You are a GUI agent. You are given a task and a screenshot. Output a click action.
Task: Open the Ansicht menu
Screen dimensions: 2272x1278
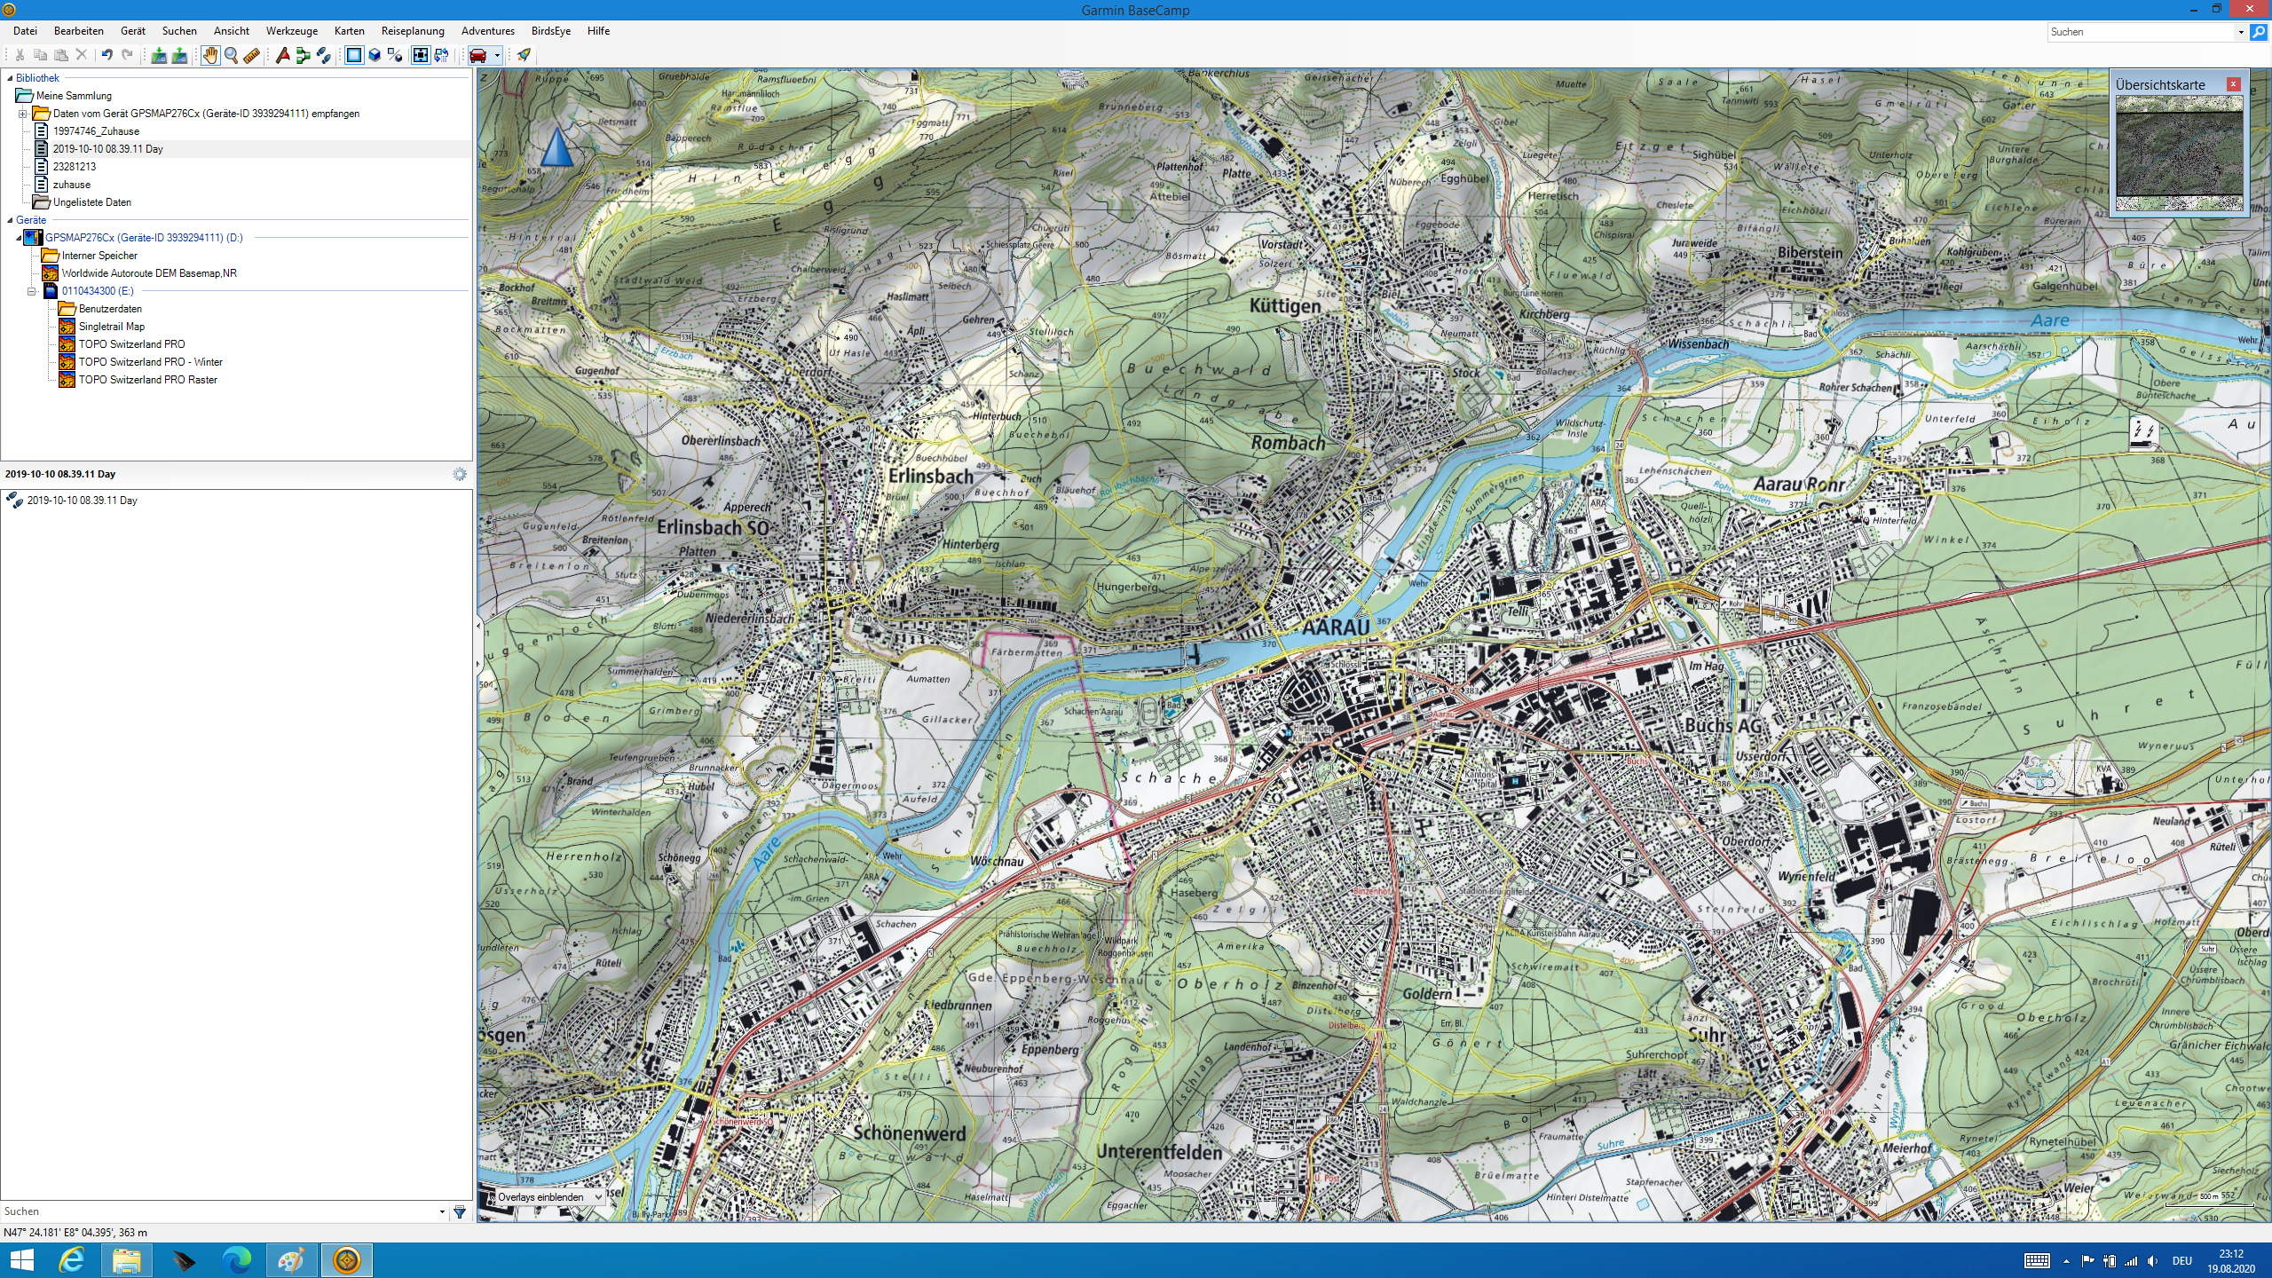(x=232, y=31)
